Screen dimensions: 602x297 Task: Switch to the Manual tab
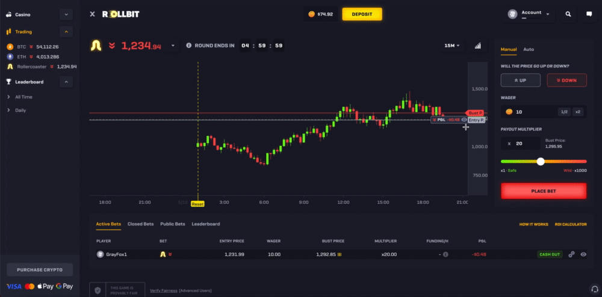pyautogui.click(x=509, y=49)
